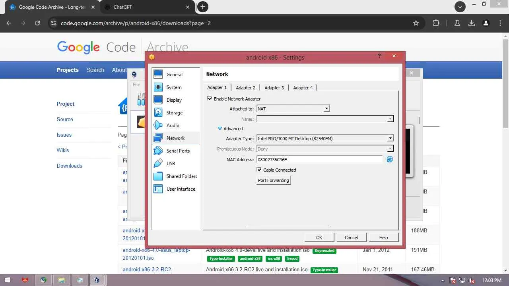This screenshot has width=509, height=286.
Task: Open the volume icon in system tray
Action: point(471,280)
